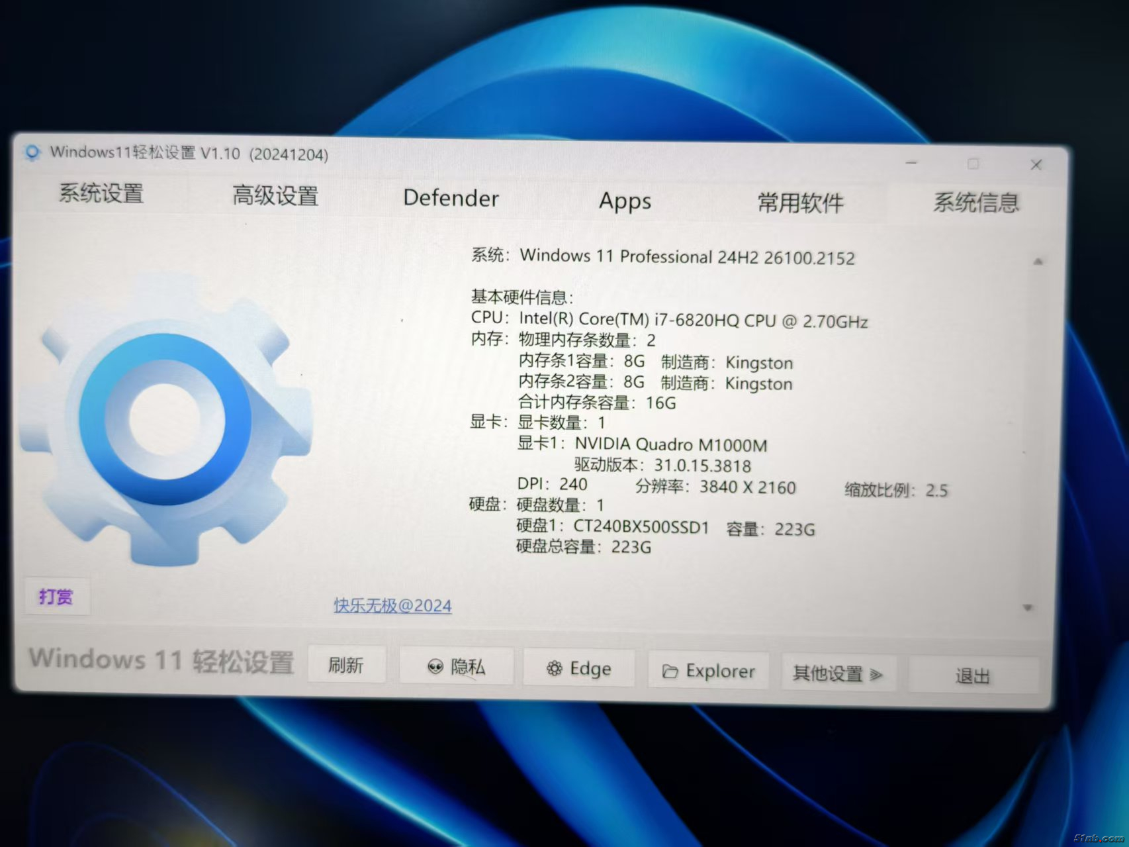Open the 隐私 privacy button
Image resolution: width=1129 pixels, height=847 pixels.
[x=456, y=667]
